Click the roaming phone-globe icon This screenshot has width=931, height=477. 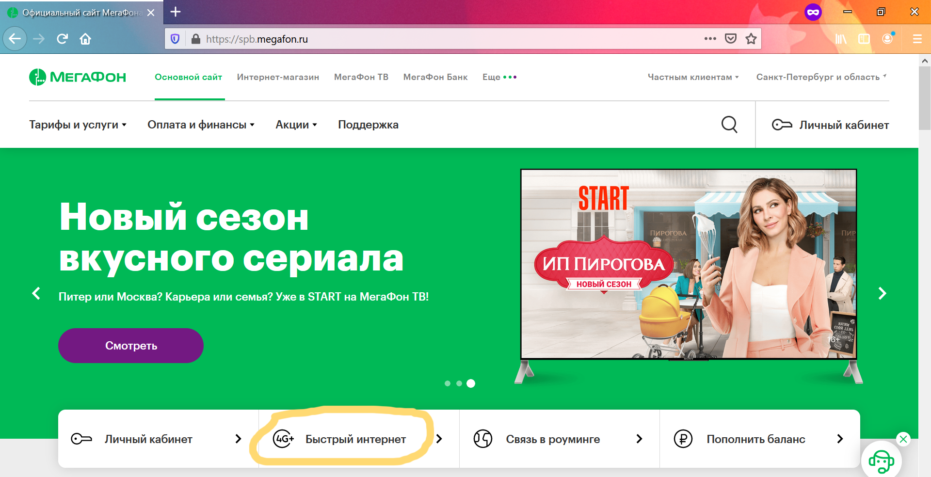coord(483,439)
